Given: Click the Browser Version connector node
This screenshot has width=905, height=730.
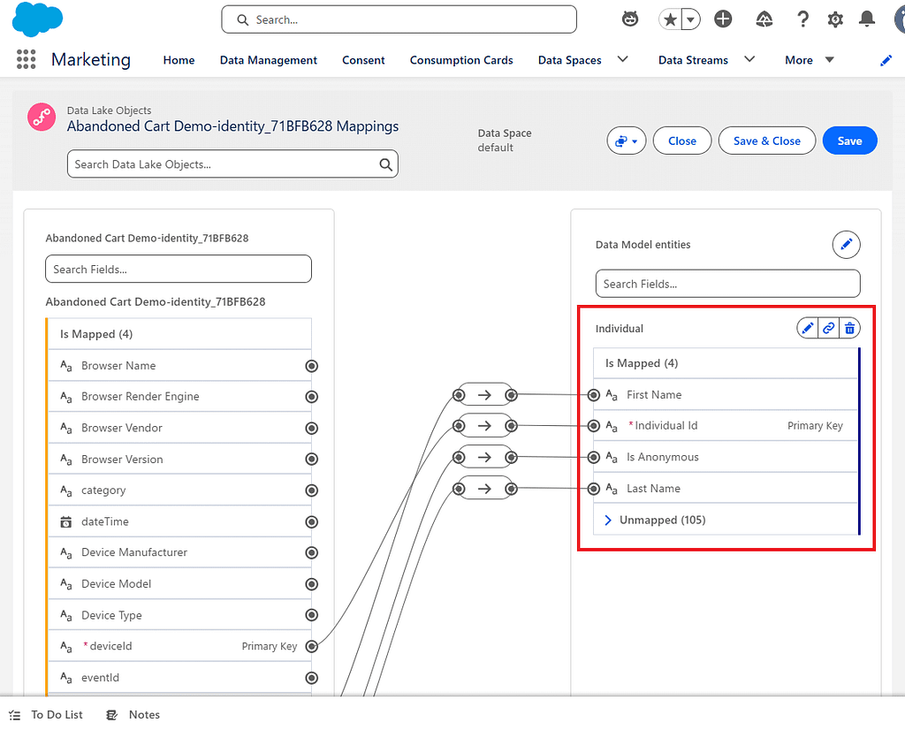Looking at the screenshot, I should click(x=312, y=460).
